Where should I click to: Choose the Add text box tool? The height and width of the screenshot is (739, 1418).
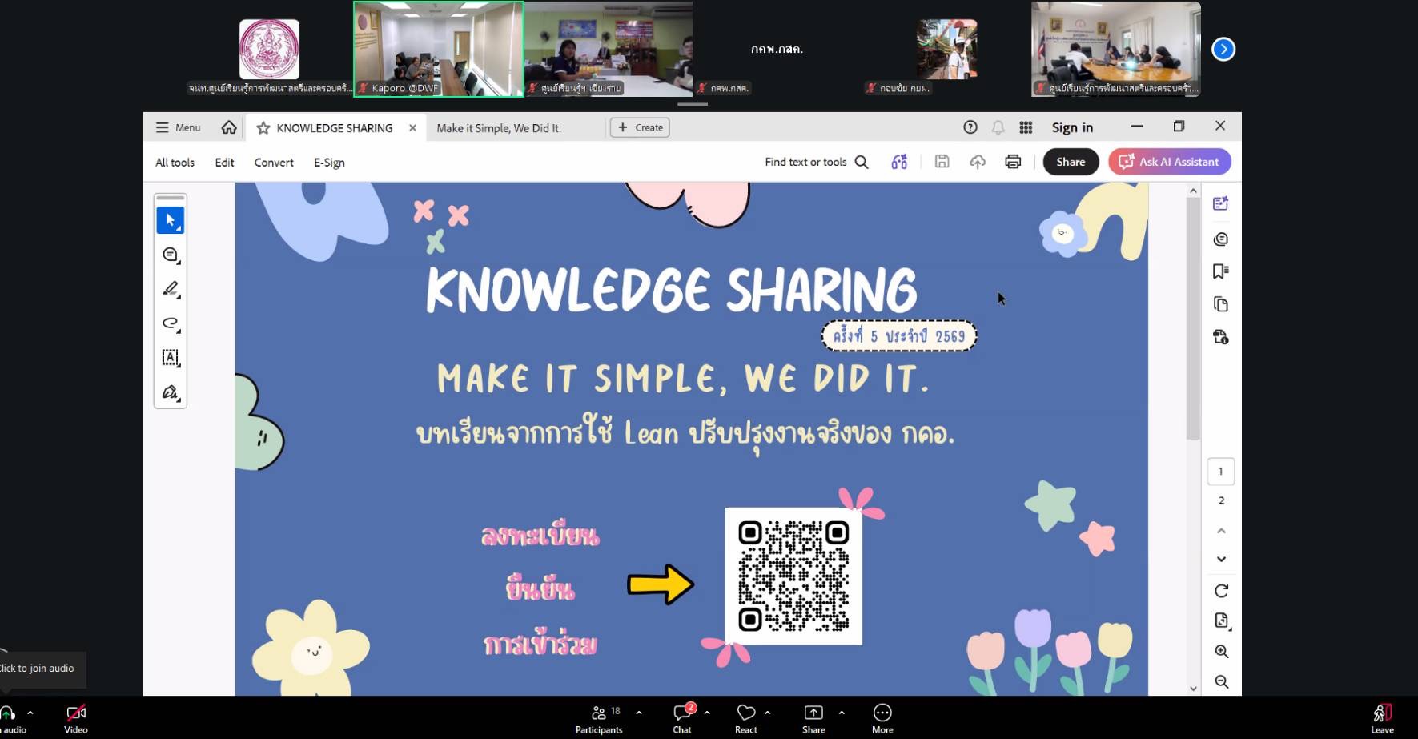click(170, 358)
